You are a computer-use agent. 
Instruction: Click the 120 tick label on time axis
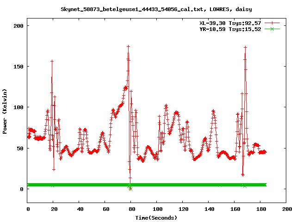click(183, 209)
